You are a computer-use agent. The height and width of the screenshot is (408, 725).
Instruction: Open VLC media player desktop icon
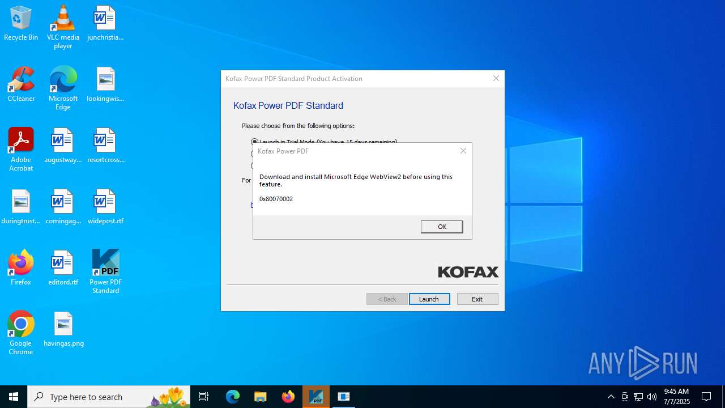coord(63,27)
